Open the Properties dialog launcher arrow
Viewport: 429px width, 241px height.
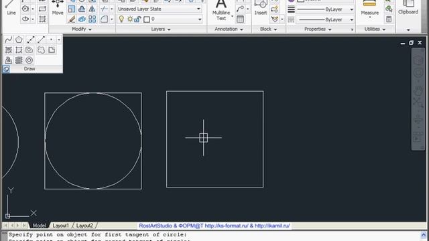pyautogui.click(x=352, y=29)
